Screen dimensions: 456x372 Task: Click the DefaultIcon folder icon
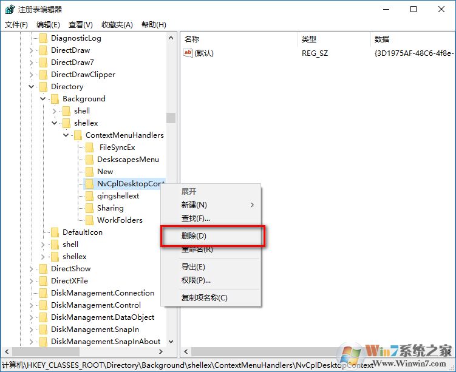(x=55, y=232)
